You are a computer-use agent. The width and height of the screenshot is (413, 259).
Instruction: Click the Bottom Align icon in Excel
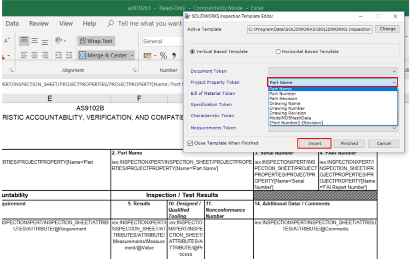click(45, 41)
